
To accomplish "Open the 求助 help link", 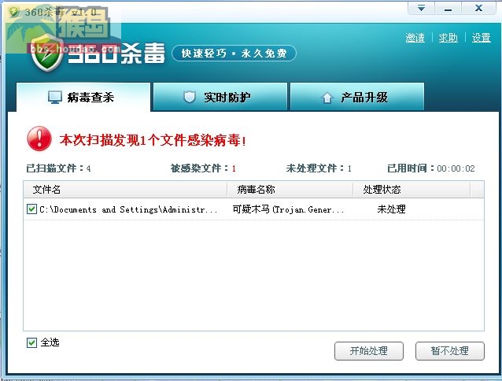I will point(448,38).
